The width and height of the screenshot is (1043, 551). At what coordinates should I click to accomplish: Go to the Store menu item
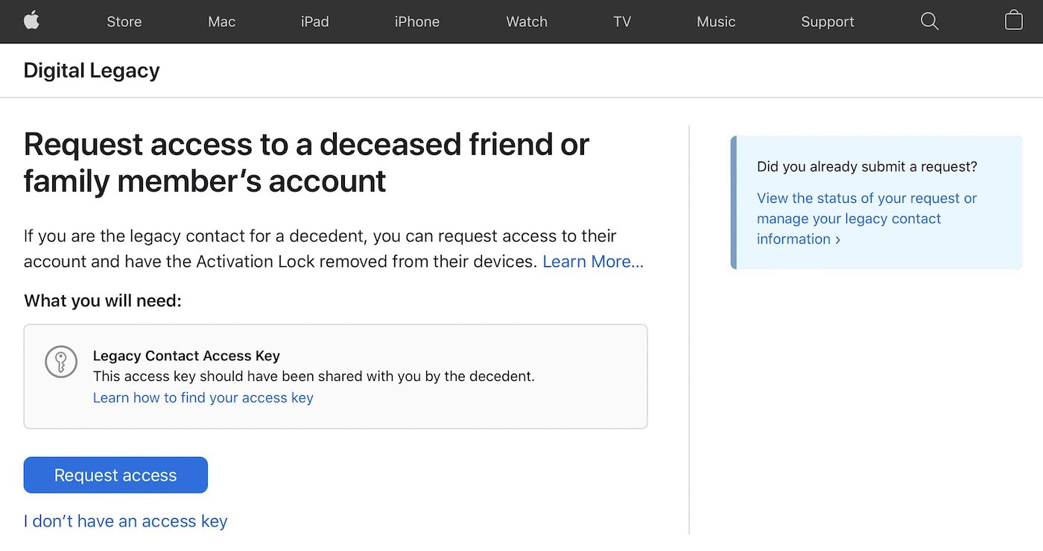[x=124, y=22]
